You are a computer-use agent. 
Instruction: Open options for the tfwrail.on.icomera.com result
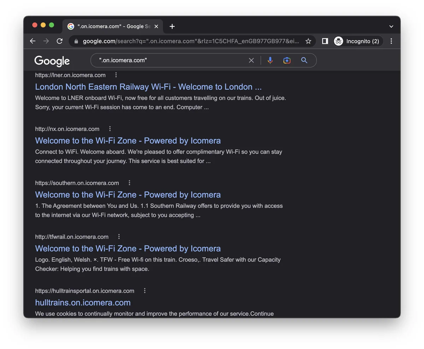119,236
